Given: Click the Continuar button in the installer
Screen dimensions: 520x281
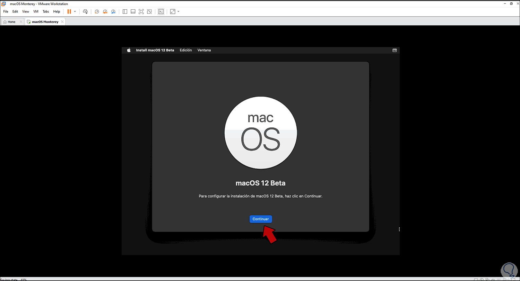Looking at the screenshot, I should point(261,219).
